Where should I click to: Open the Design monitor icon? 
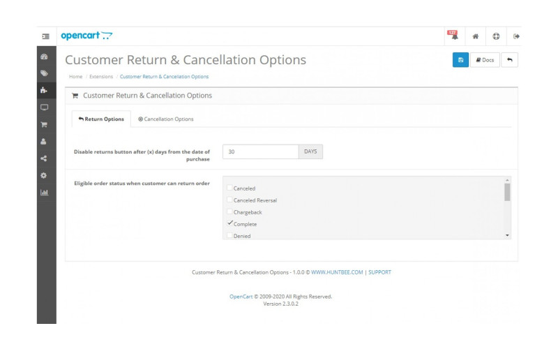[45, 107]
